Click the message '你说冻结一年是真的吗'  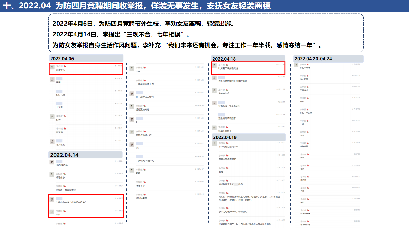229,106
